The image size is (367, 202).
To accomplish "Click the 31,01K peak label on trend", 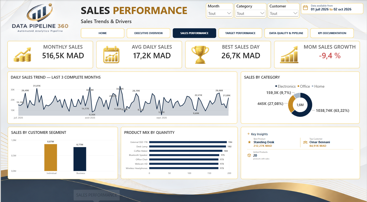I will (37, 86).
